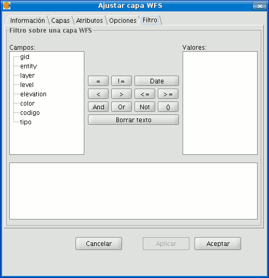Open the Atributos tab
This screenshot has height=278, width=269.
tap(89, 20)
